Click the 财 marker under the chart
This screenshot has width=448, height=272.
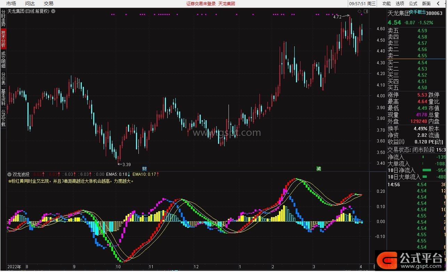[x=144, y=168]
